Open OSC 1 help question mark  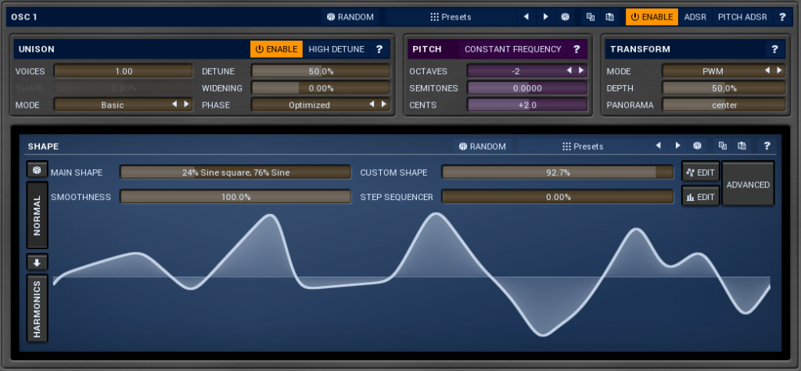tap(782, 17)
